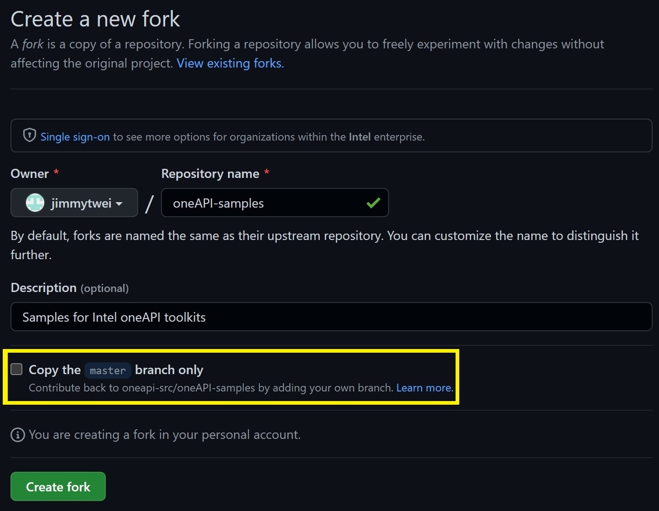Focus the Repository name field with oneAPI-samples
Image resolution: width=659 pixels, height=511 pixels.
click(275, 203)
